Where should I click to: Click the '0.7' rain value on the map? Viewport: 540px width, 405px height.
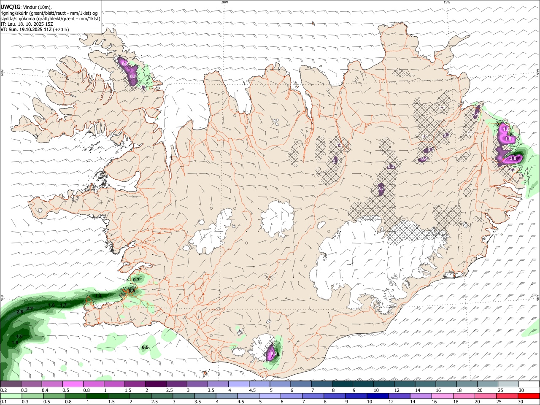(x=136, y=280)
